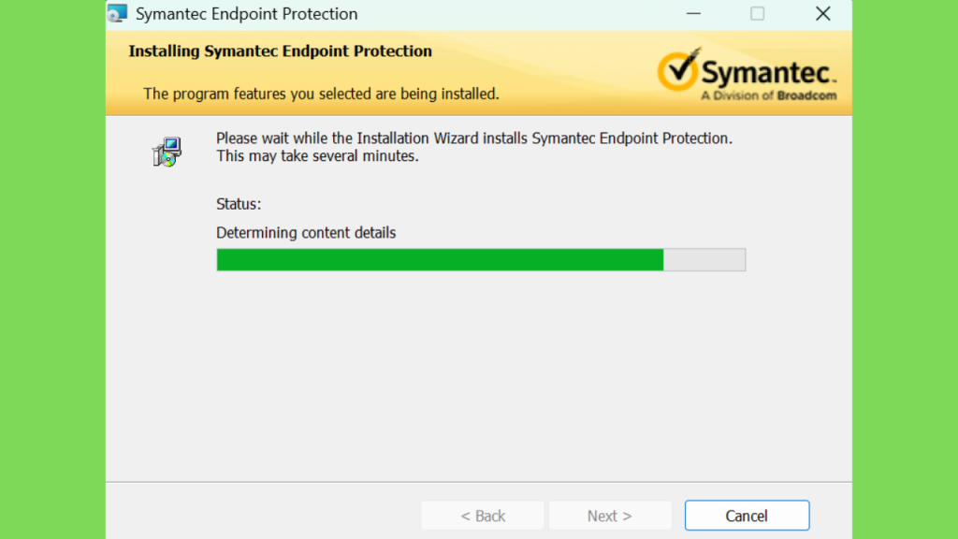Click the installer icon in title bar
958x539 pixels.
click(117, 13)
